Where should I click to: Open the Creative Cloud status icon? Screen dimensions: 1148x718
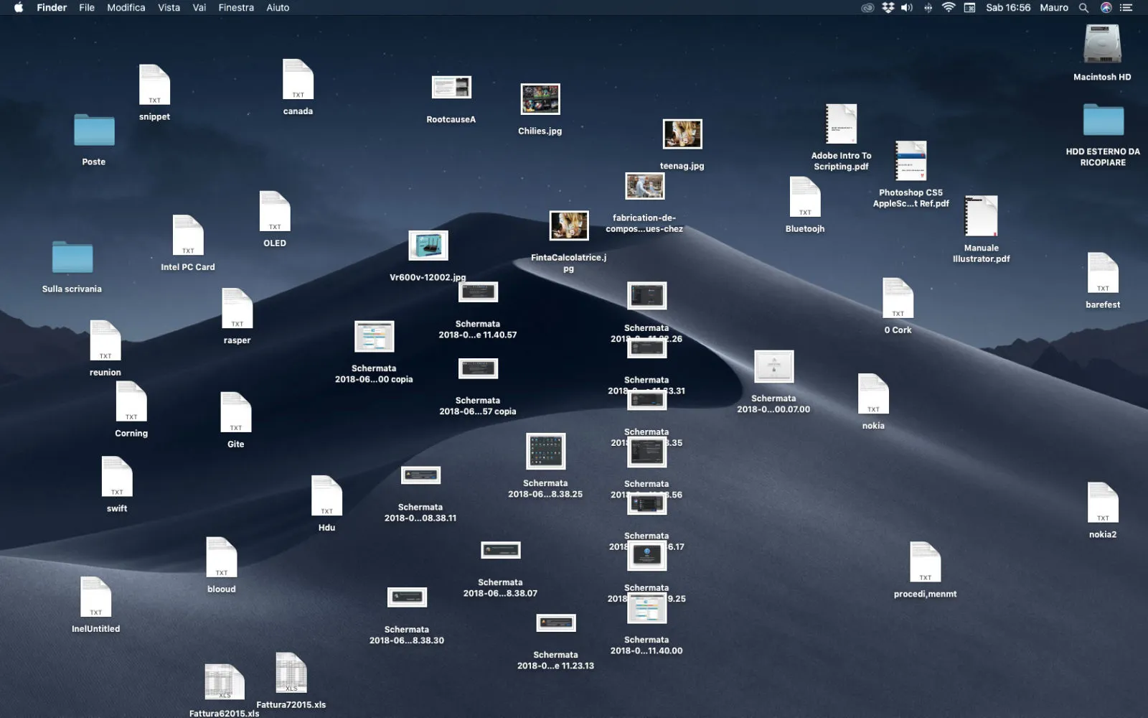867,8
